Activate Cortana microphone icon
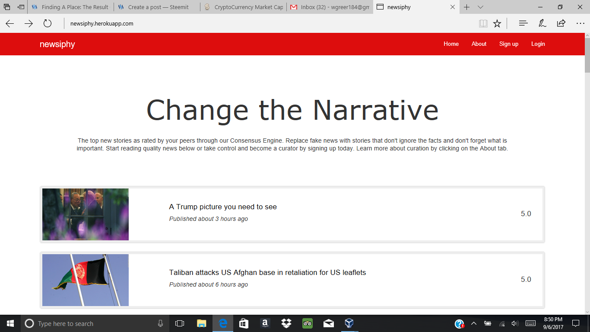The image size is (590, 332). [161, 323]
